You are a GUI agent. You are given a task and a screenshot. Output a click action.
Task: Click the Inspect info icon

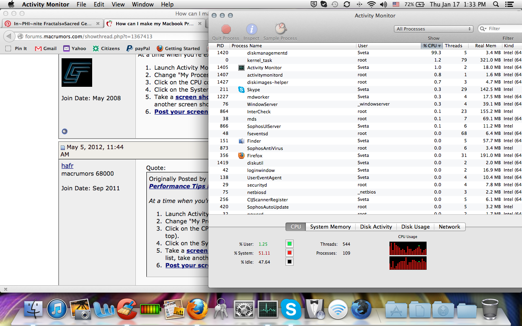click(252, 29)
